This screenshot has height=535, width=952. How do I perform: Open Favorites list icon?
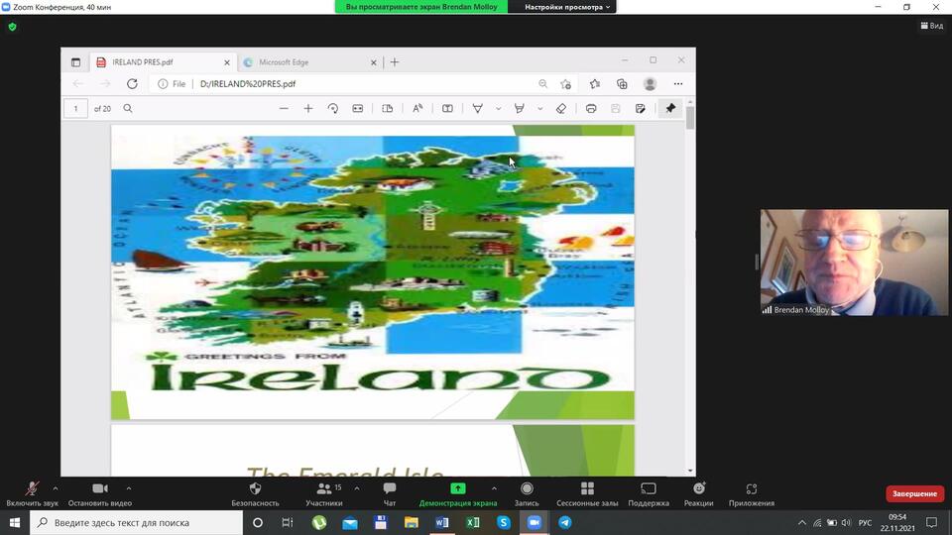click(595, 83)
